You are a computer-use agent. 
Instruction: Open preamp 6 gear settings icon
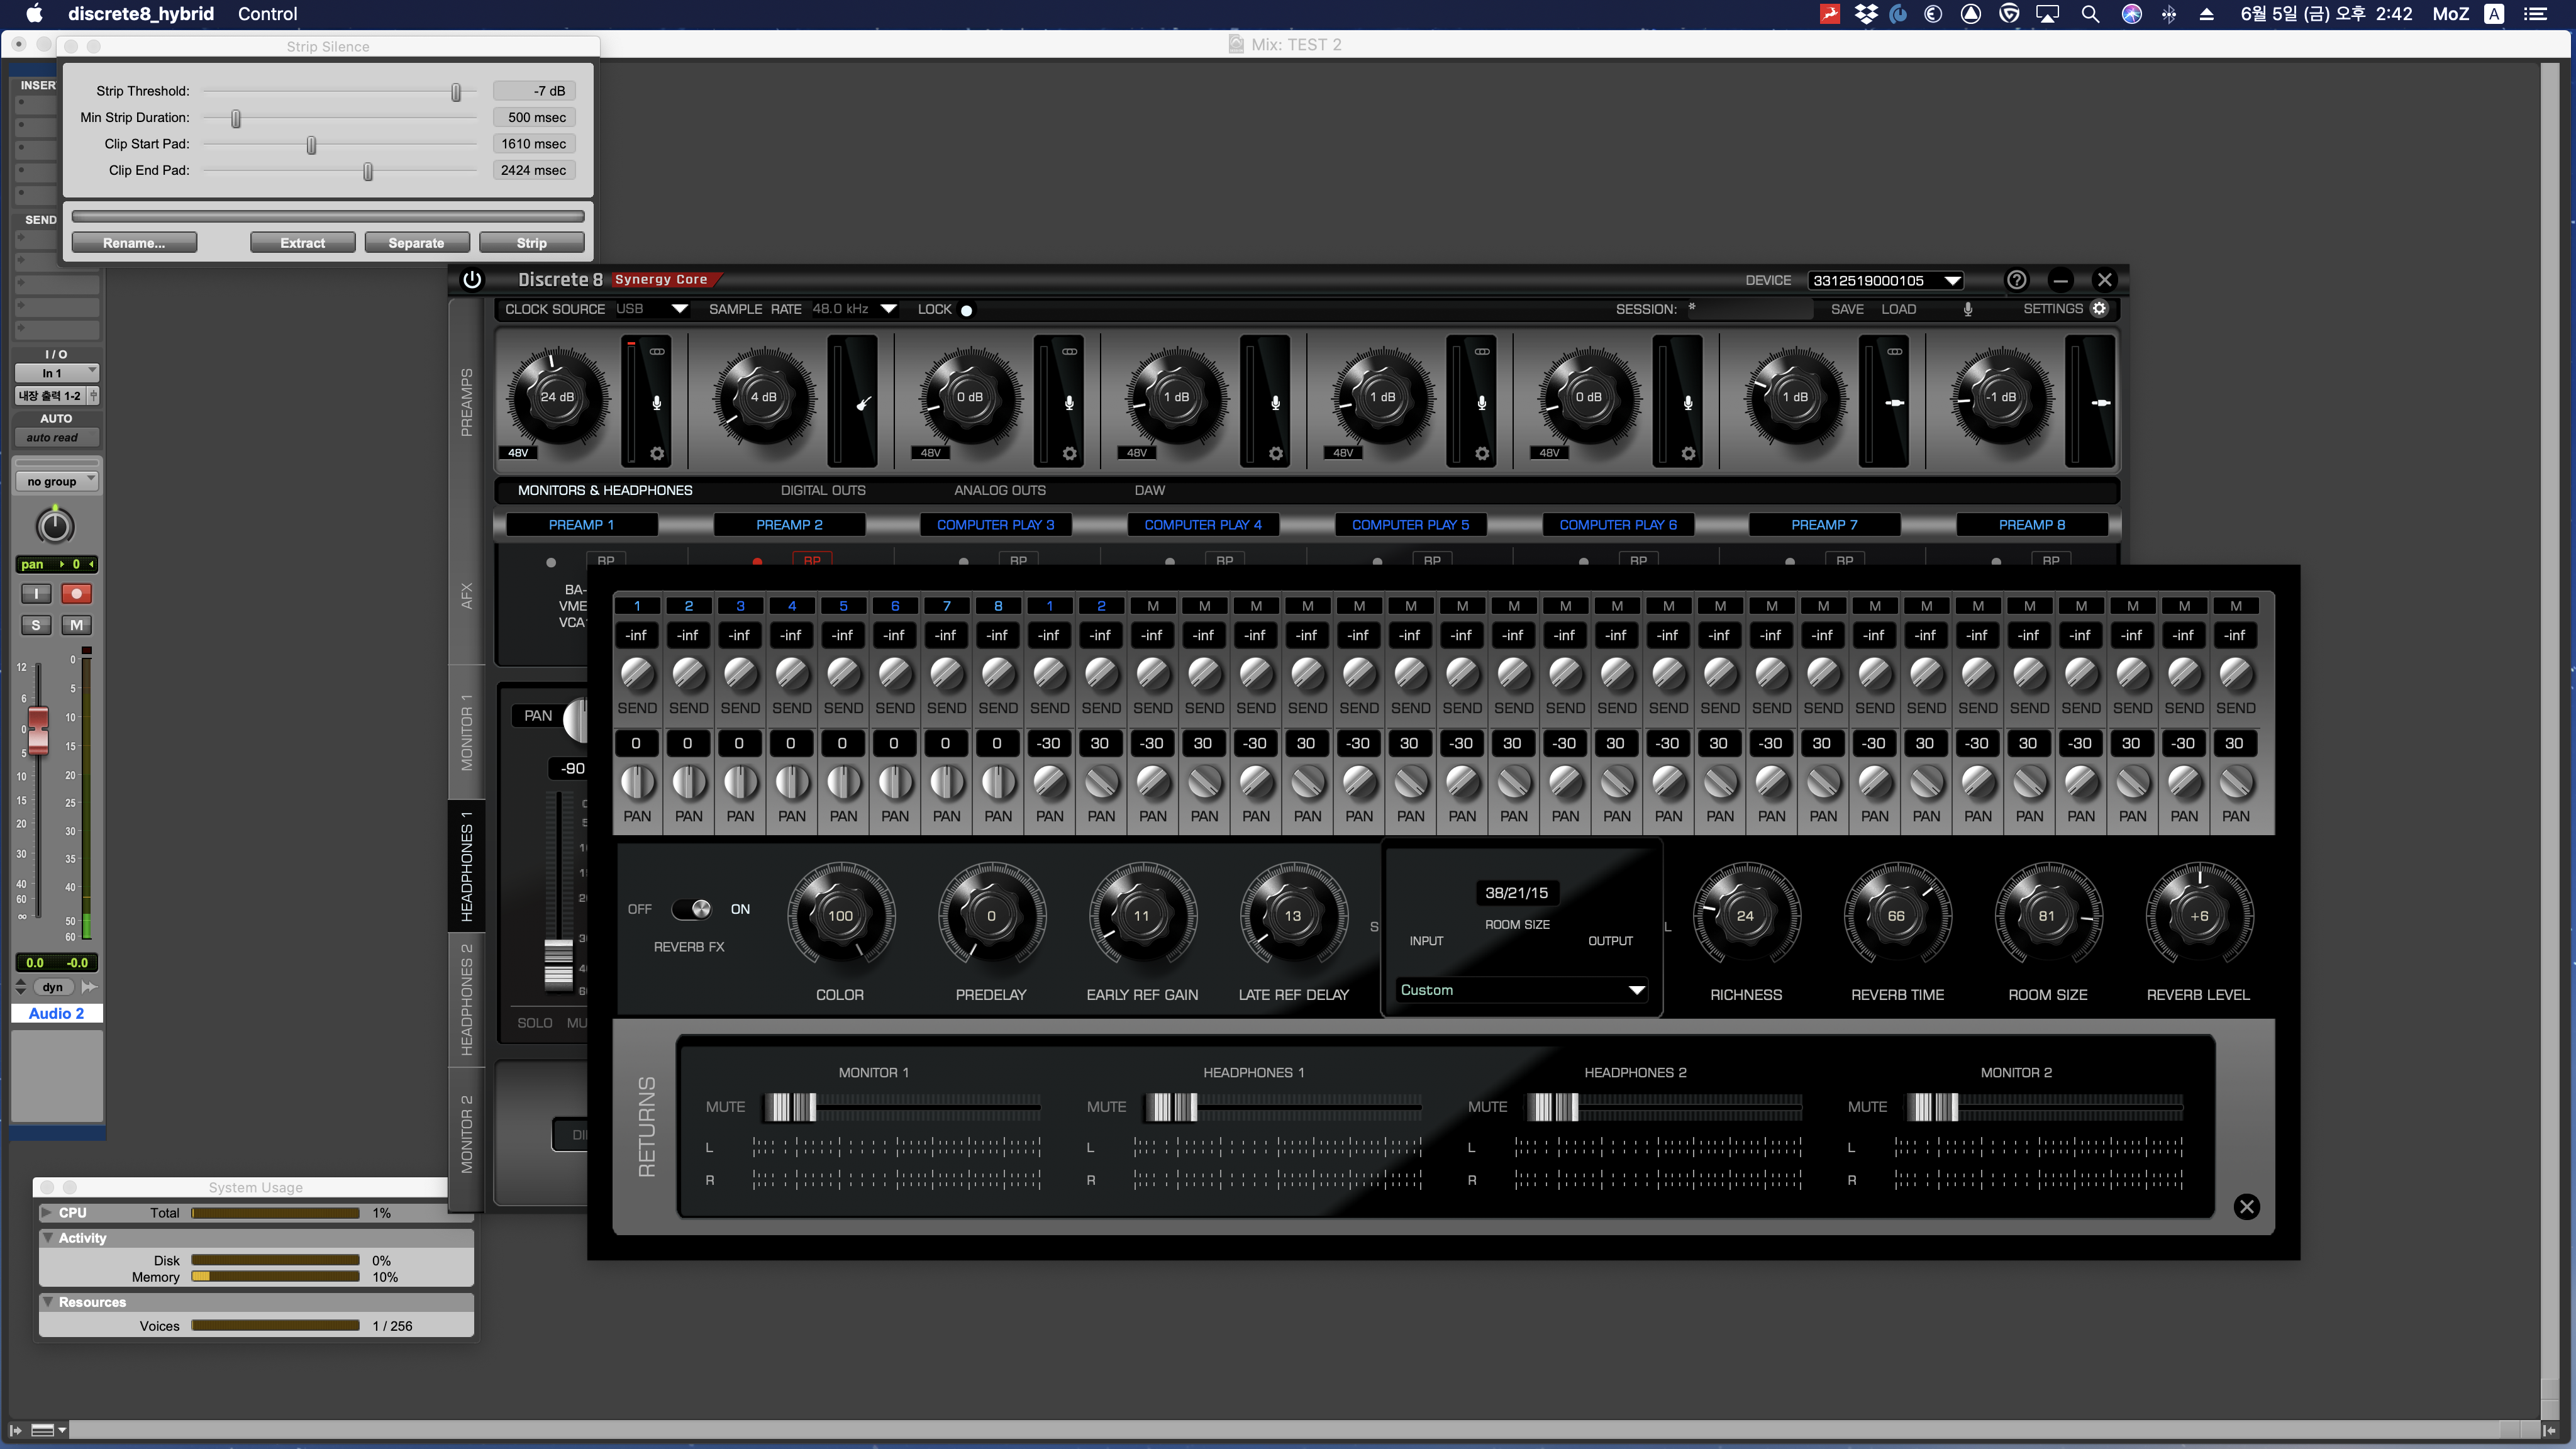[1688, 454]
